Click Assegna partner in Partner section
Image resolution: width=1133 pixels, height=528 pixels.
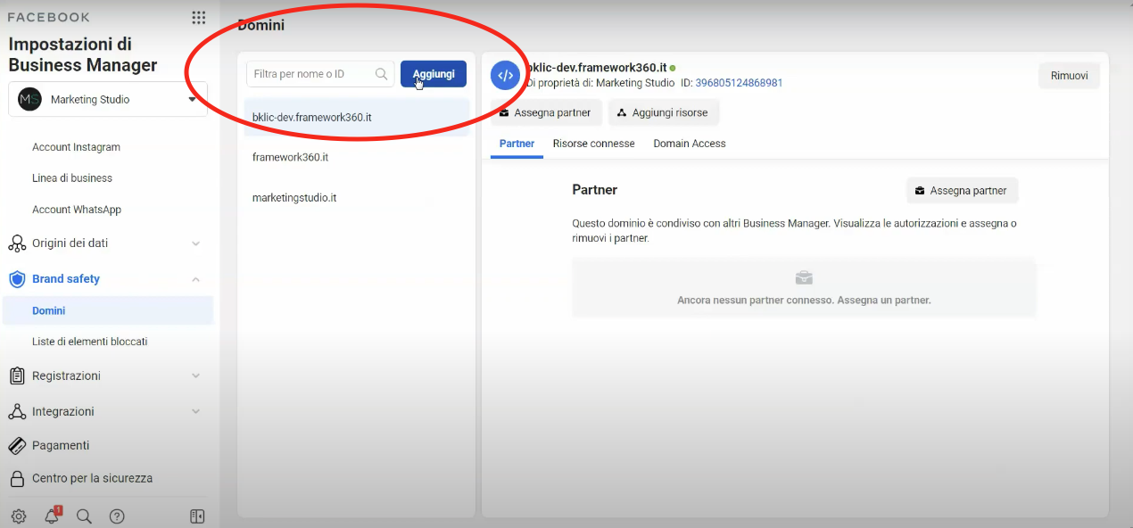point(962,191)
